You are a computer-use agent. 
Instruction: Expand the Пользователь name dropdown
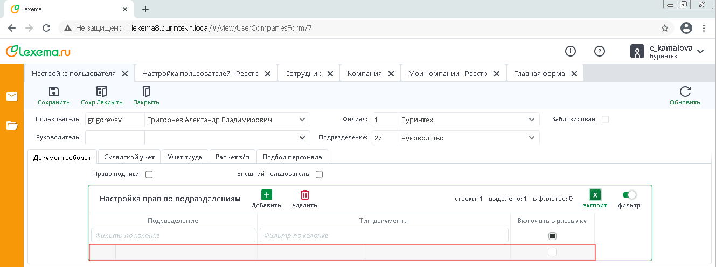pyautogui.click(x=301, y=120)
